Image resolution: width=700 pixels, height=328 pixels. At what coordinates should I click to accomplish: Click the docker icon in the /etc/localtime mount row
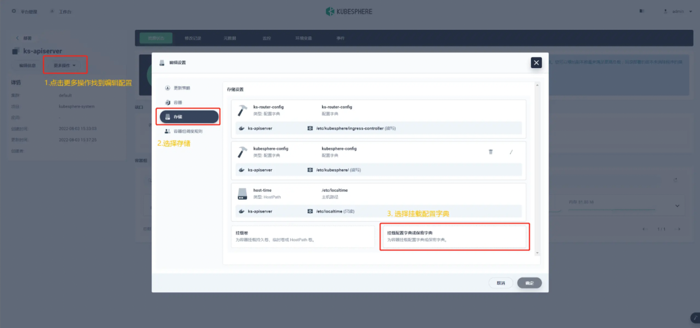point(241,211)
